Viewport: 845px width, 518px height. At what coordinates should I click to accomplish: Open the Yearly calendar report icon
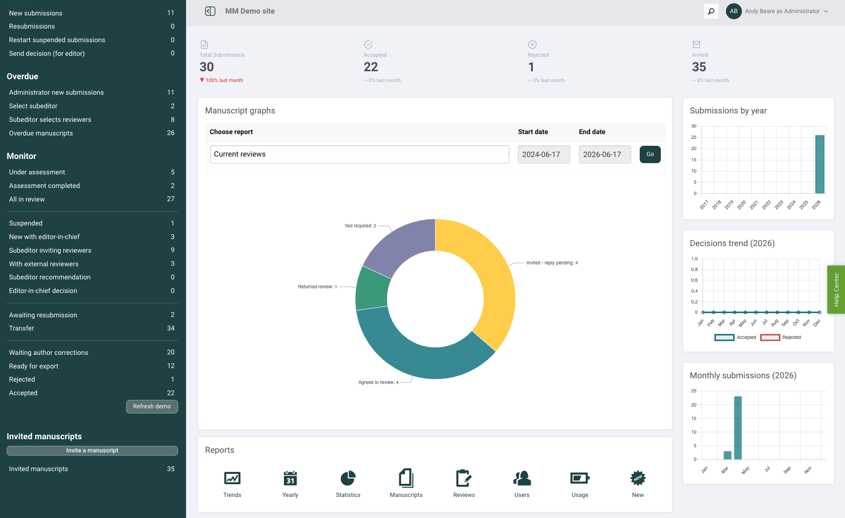(x=290, y=478)
